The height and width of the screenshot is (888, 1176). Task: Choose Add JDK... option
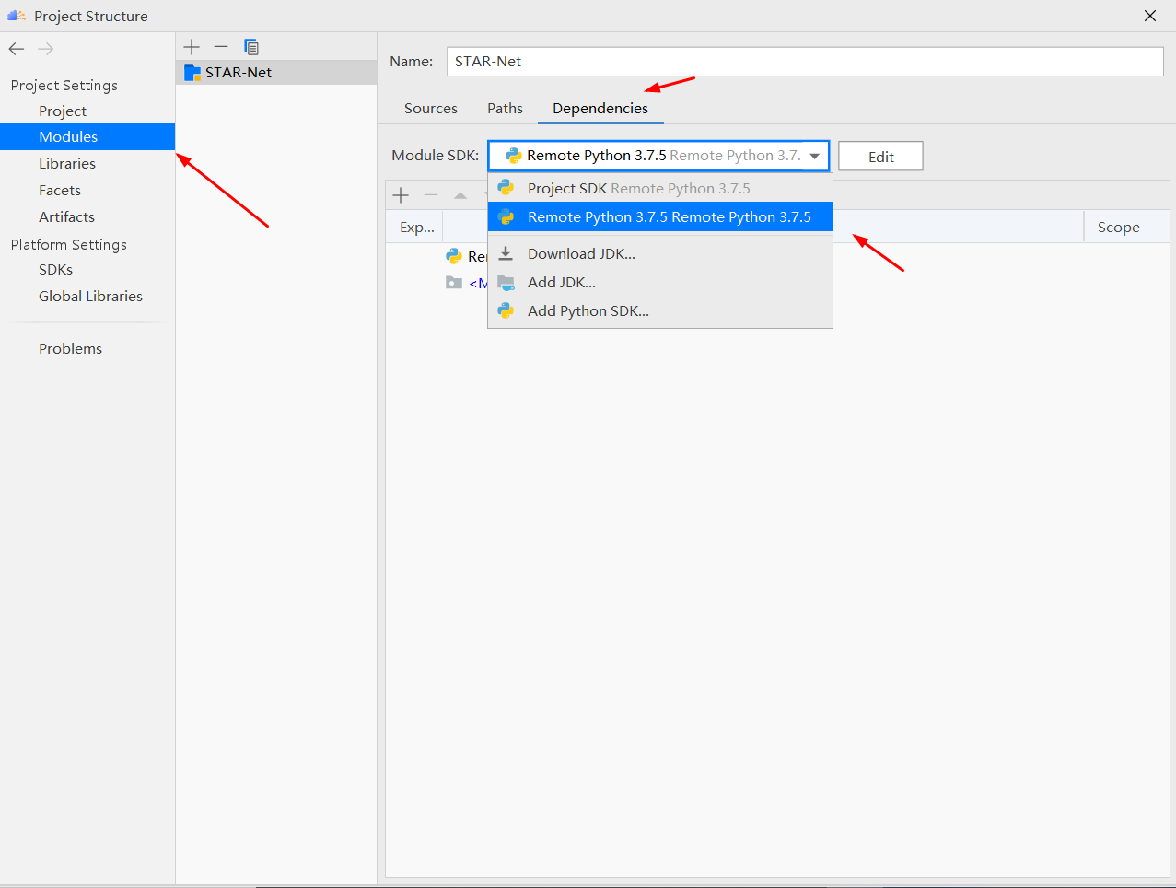pos(660,282)
